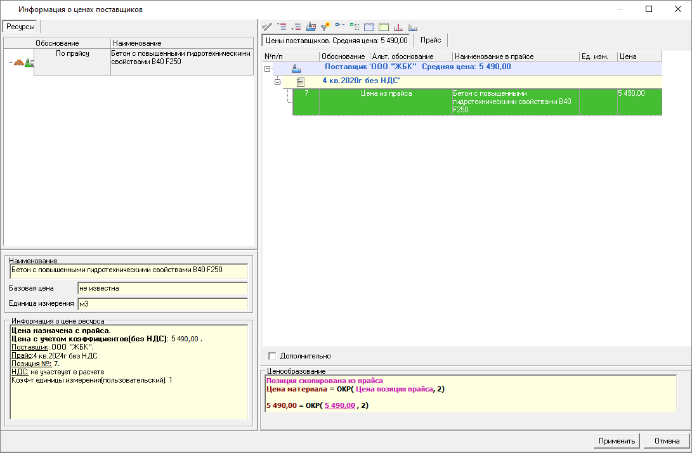Click the red bar chart icon

pos(398,27)
